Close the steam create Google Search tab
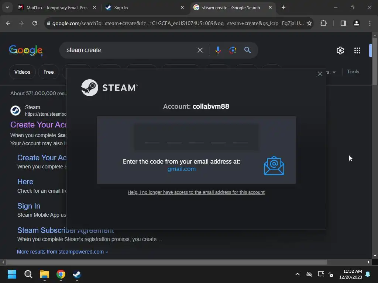The image size is (378, 283). [270, 8]
